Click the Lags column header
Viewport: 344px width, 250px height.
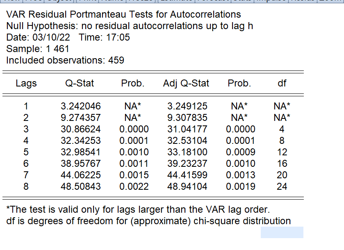point(26,84)
